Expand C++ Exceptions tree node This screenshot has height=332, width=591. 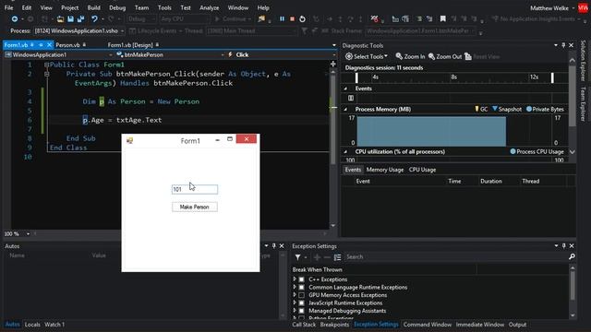click(x=295, y=279)
